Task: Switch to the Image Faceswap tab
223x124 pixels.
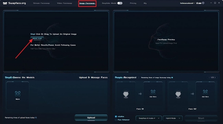Action: tap(87, 3)
